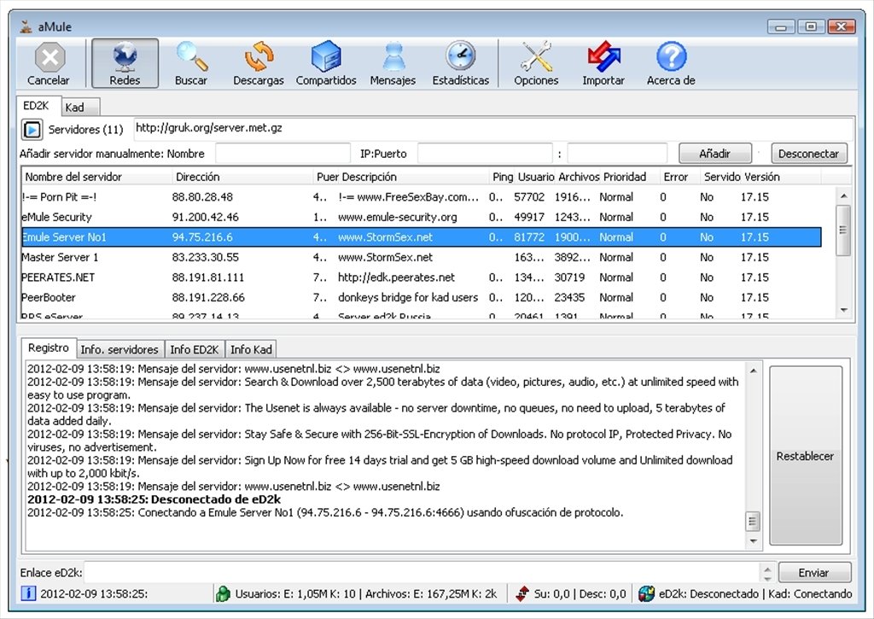The image size is (874, 619).
Task: Click the aMule title bar icon
Action: click(26, 26)
